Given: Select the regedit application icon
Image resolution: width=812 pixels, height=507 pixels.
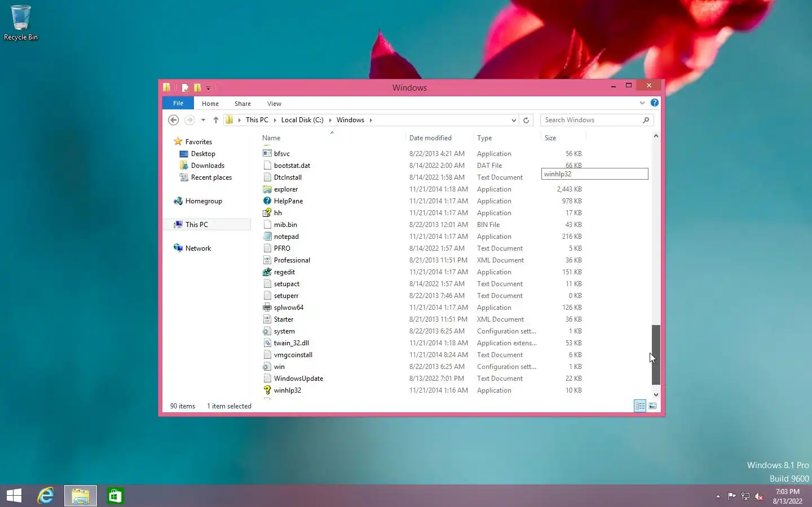Looking at the screenshot, I should click(267, 272).
